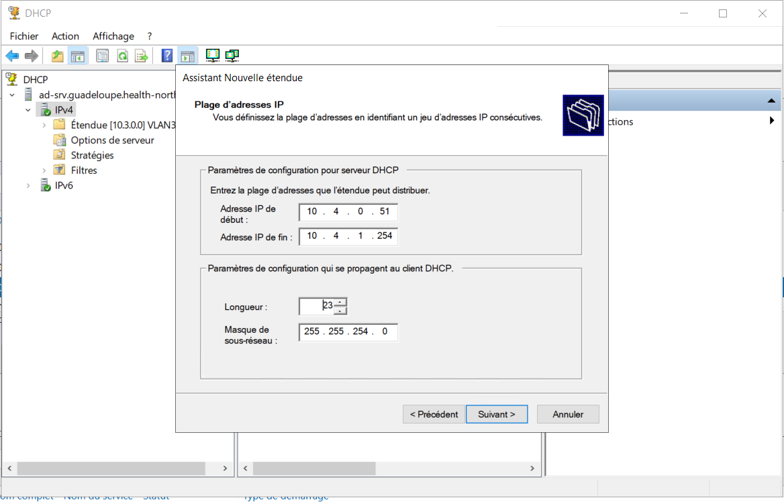The width and height of the screenshot is (784, 502).
Task: Collapse the IPv4 tree node
Action: tap(28, 110)
